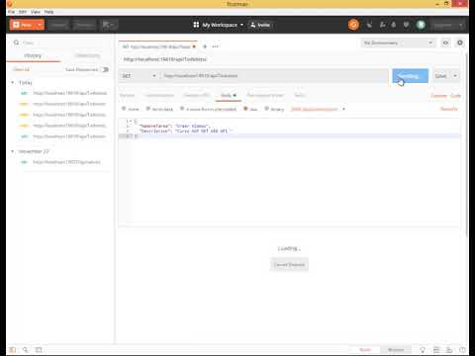The height and width of the screenshot is (356, 475).
Task: Open the wrench settings icon in header
Action: [383, 25]
